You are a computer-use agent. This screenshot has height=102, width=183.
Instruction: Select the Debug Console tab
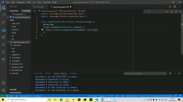point(60,74)
